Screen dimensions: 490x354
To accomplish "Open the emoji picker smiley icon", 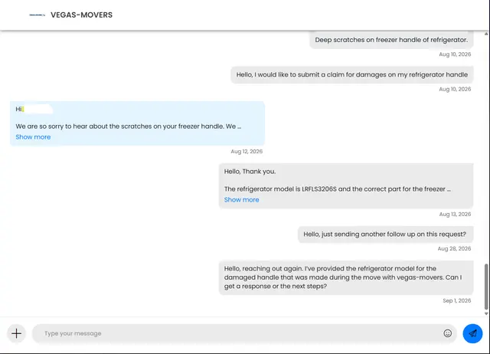I will click(x=447, y=333).
